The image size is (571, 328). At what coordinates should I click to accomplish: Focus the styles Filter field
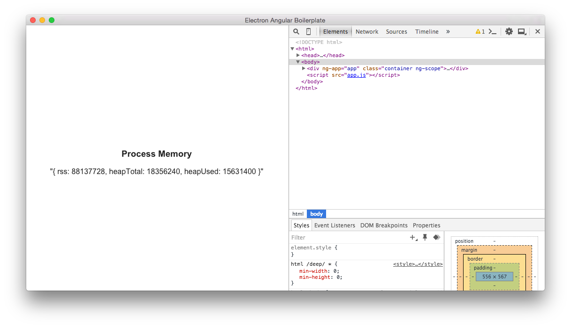348,237
